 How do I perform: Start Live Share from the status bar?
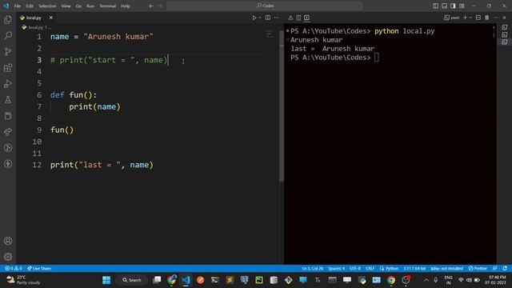tap(39, 269)
